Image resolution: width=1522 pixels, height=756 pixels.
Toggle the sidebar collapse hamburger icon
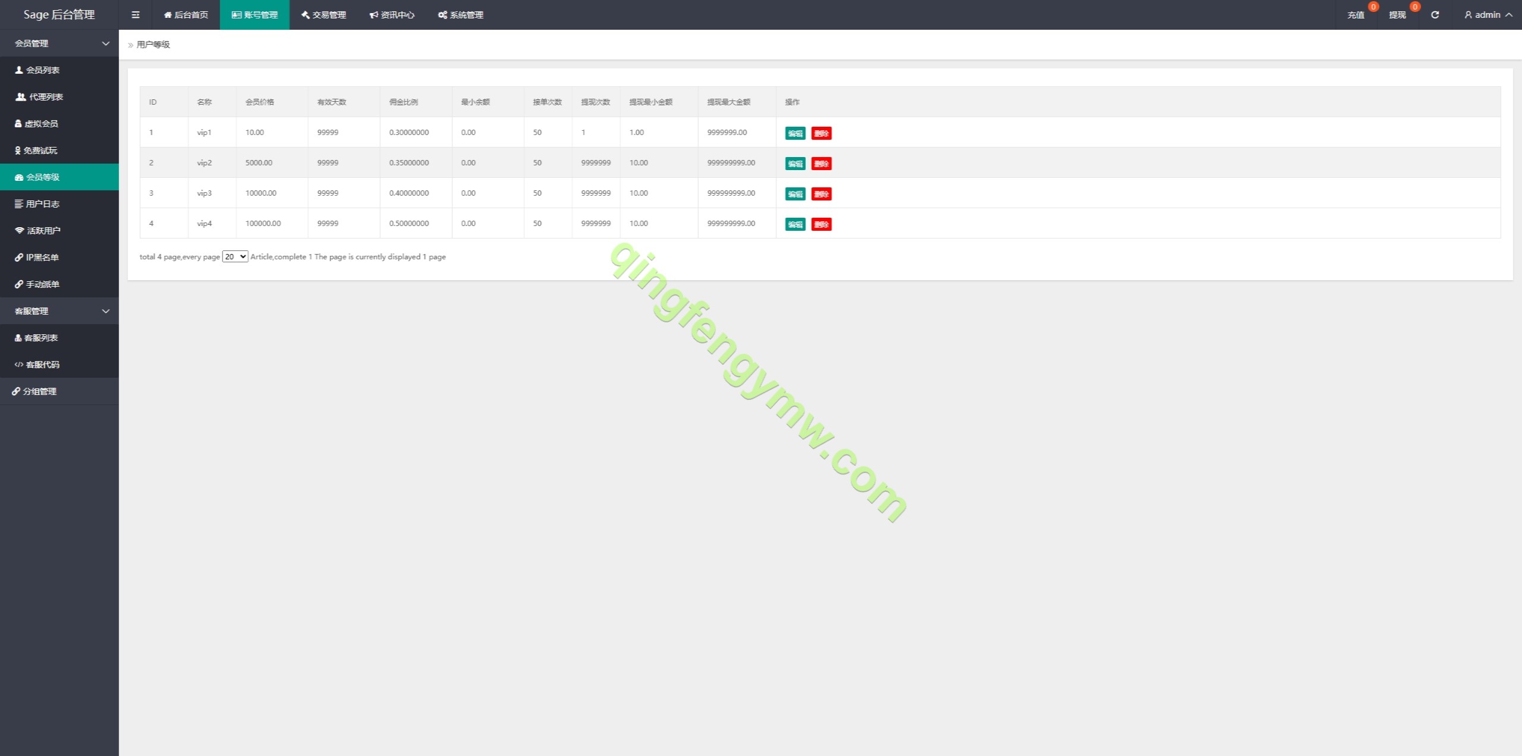136,15
